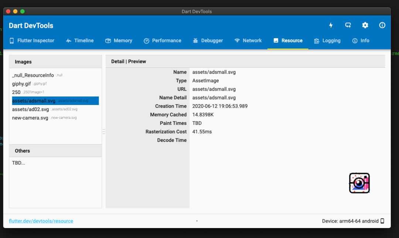The width and height of the screenshot is (399, 238).
Task: Click the Android device phone icon
Action: tap(382, 221)
